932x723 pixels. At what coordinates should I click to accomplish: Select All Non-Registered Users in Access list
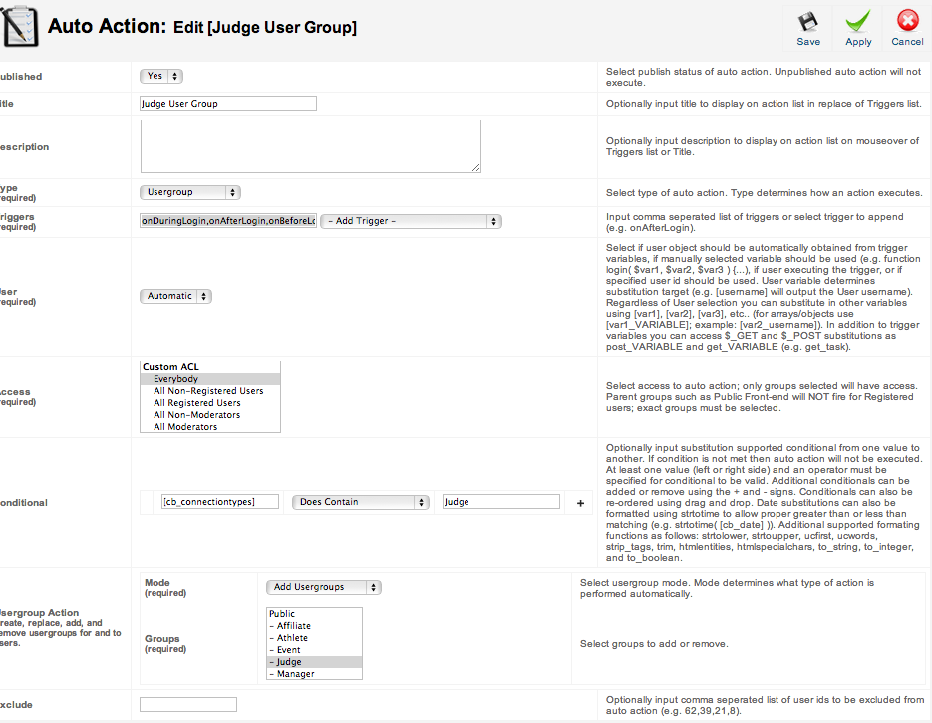pos(210,391)
